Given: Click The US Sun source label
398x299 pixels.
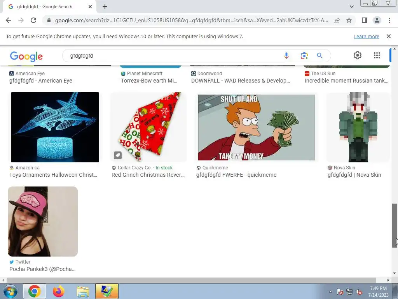Looking at the screenshot, I should click(323, 74).
